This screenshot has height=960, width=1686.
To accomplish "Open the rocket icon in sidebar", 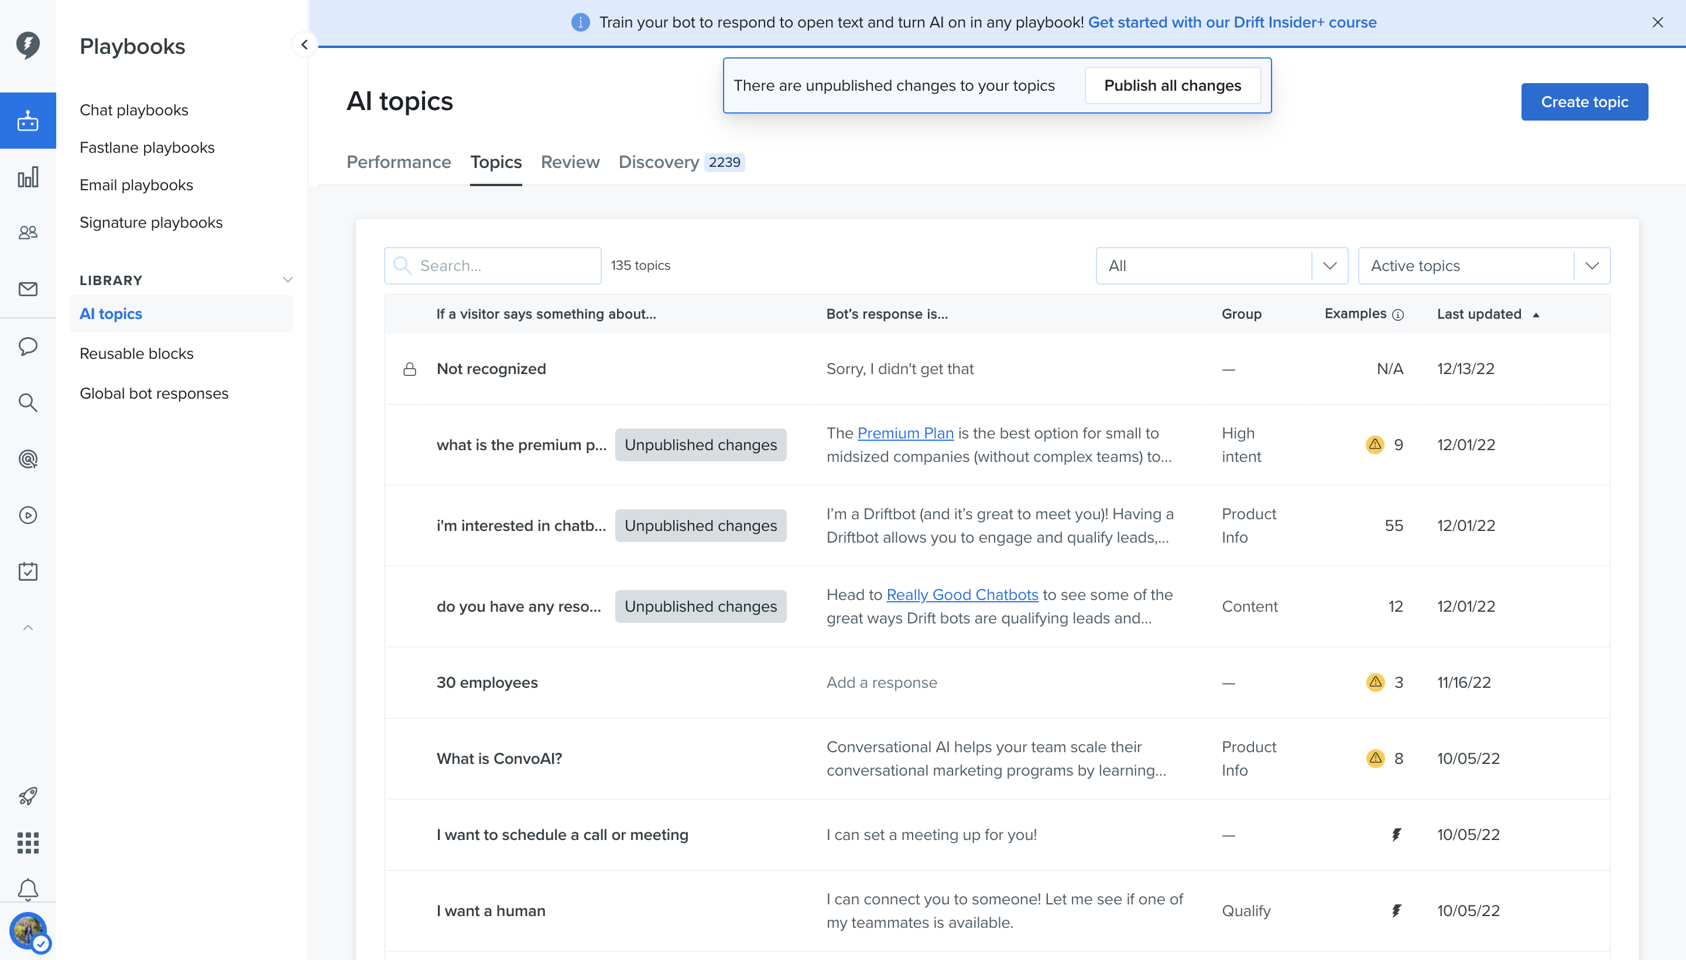I will coord(28,796).
